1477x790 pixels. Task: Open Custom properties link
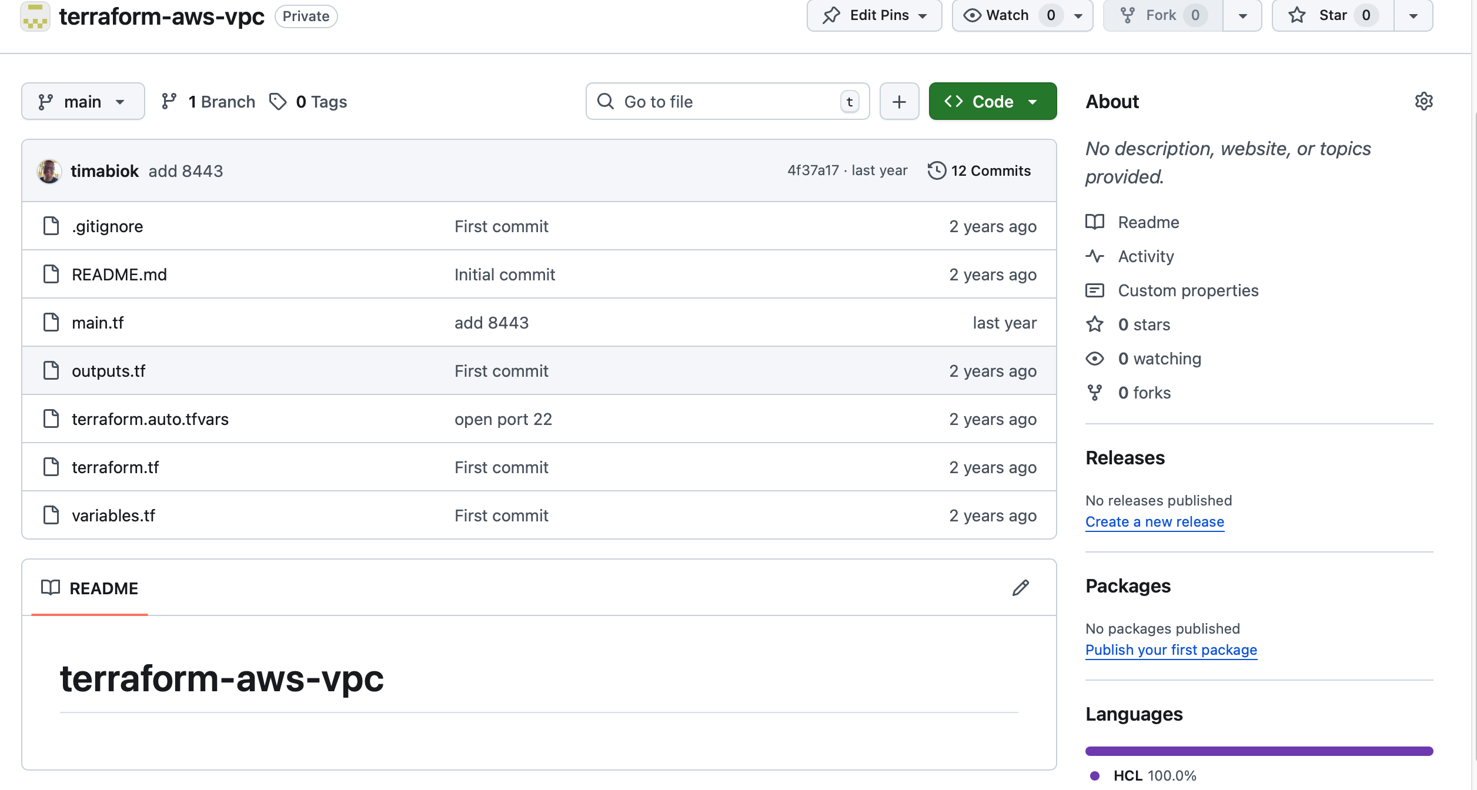pos(1172,290)
